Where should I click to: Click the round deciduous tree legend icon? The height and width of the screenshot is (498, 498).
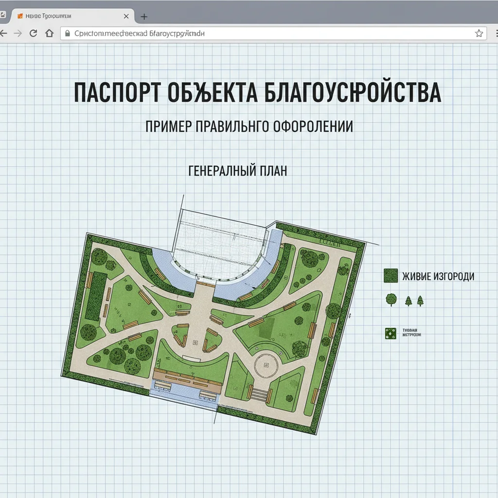[391, 300]
